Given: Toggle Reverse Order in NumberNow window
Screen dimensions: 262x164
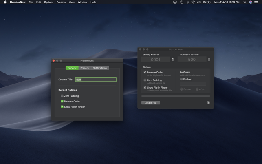Looking at the screenshot, I should coord(145,72).
